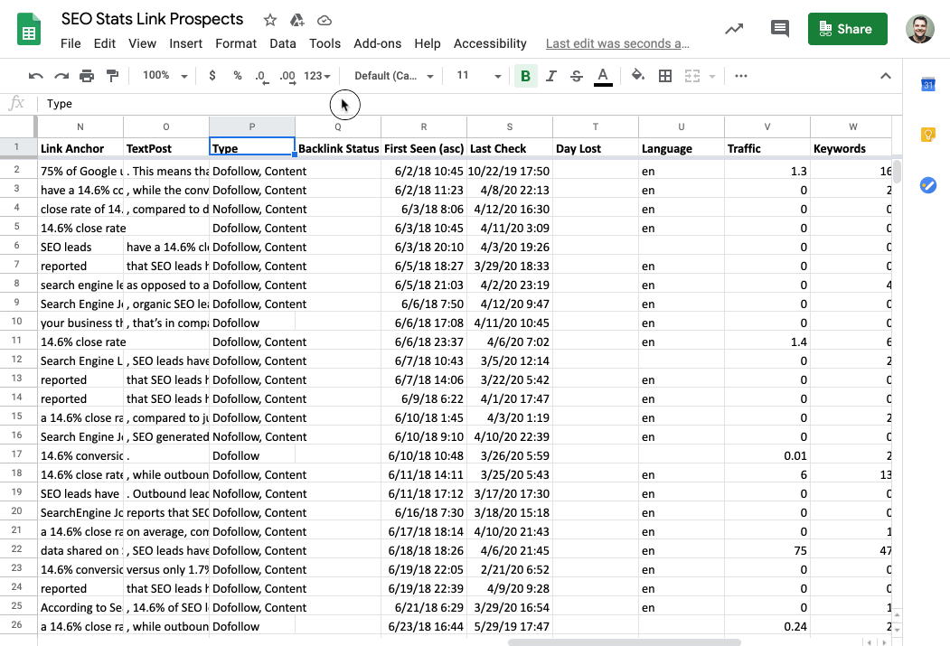Screen dimensions: 950x646
Task: Print the spreadsheet using printer icon
Action: point(87,76)
